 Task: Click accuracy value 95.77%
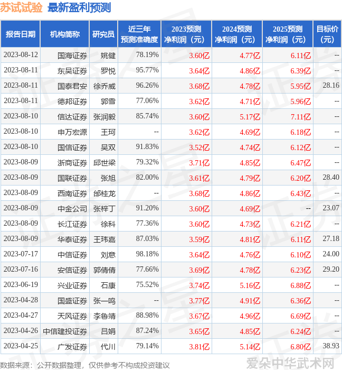[x=147, y=70]
